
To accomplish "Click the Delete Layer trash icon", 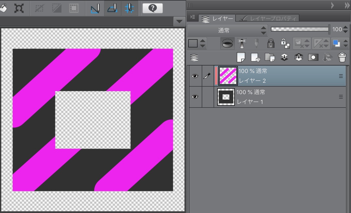I will [342, 57].
